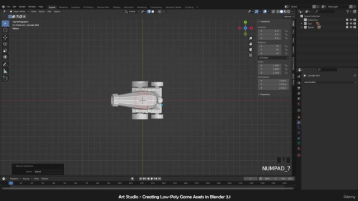Open the XYZ Euler rotation mode dropdown

pyautogui.click(x=274, y=58)
